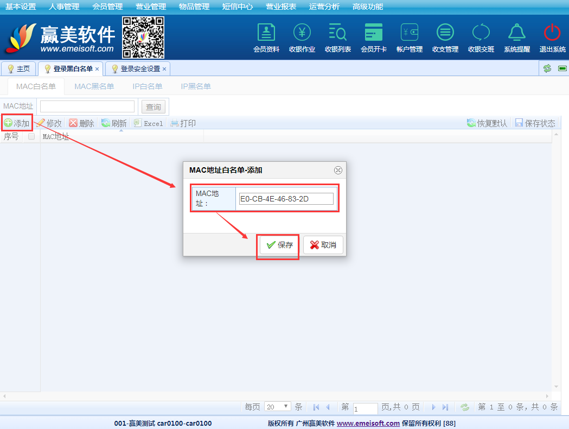The height and width of the screenshot is (429, 569).
Task: Click the 系统提醒 bell icon
Action: click(x=517, y=34)
